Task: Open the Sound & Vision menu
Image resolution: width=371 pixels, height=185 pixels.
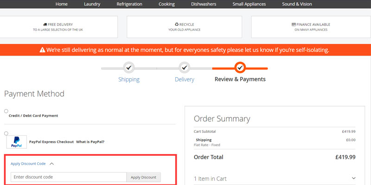Action: tap(297, 4)
